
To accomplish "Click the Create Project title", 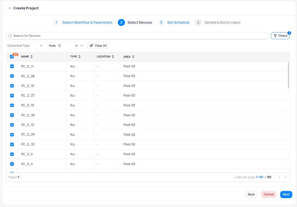I will click(26, 8).
